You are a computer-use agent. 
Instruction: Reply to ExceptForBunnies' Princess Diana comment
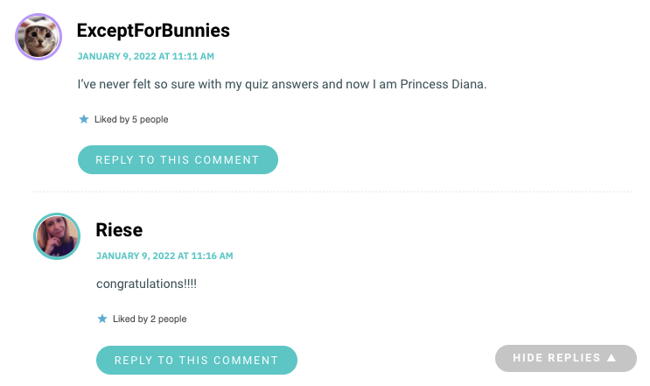(178, 159)
